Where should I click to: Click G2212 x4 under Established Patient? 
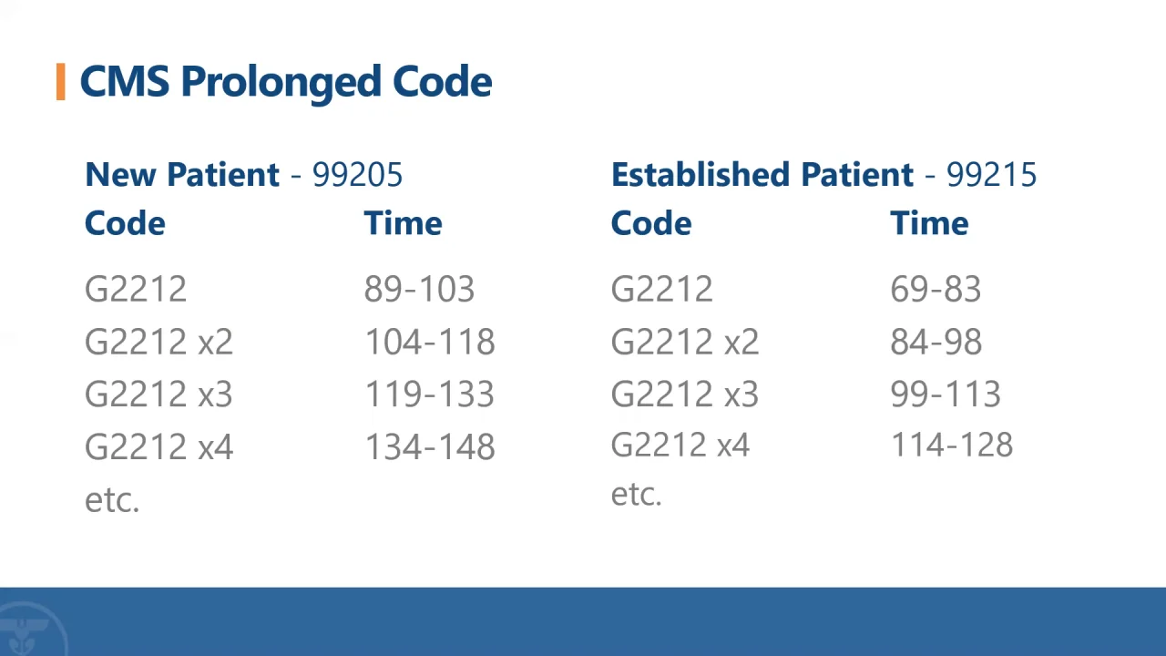[680, 445]
